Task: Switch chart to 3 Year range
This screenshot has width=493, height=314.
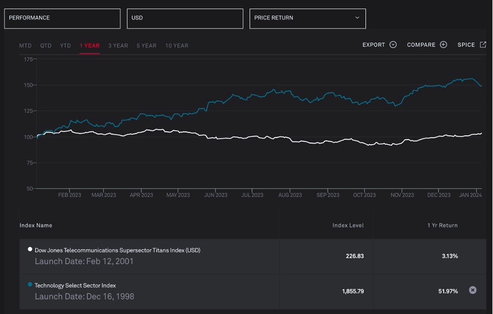Action: (118, 46)
